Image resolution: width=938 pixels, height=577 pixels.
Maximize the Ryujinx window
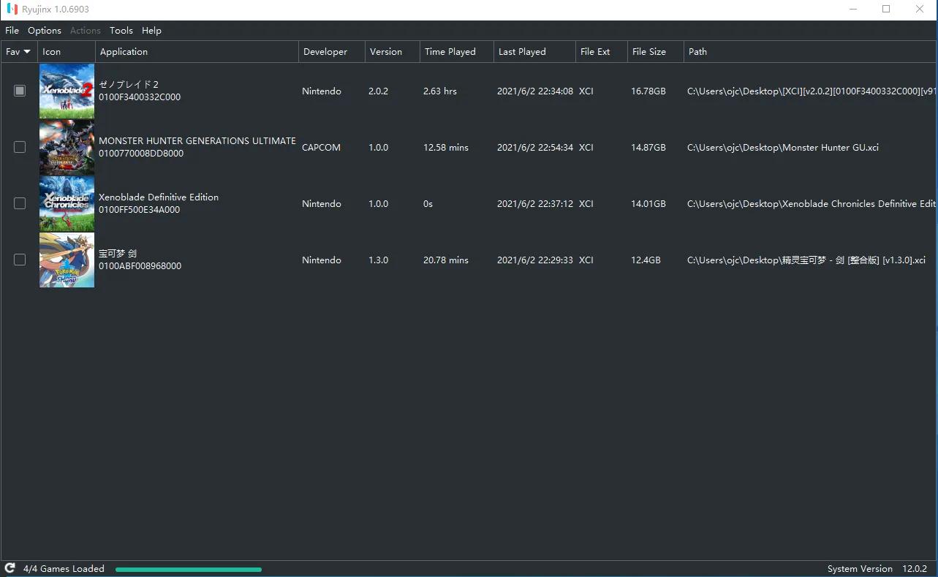886,10
